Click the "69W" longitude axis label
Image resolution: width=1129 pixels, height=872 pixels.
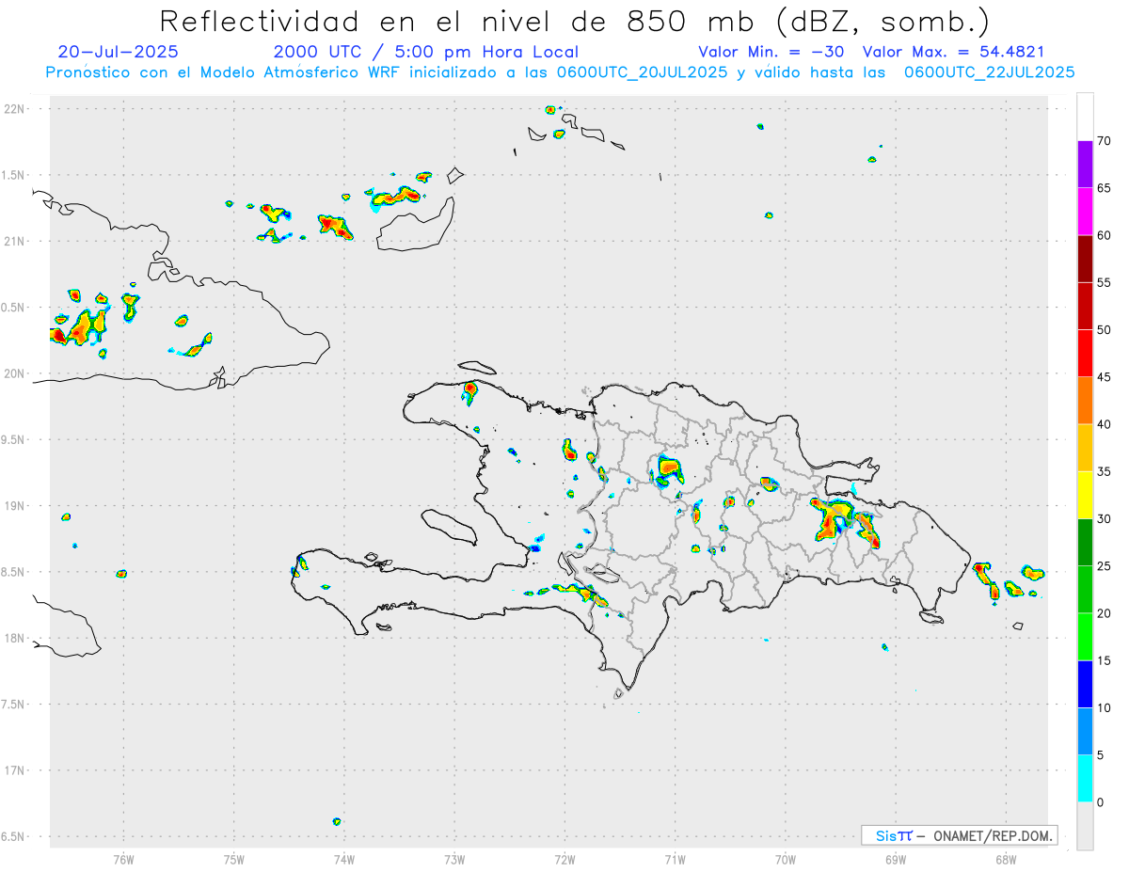click(x=896, y=859)
